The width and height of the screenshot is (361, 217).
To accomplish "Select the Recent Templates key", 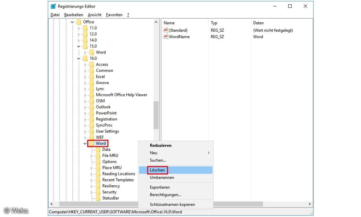I will 118,180.
